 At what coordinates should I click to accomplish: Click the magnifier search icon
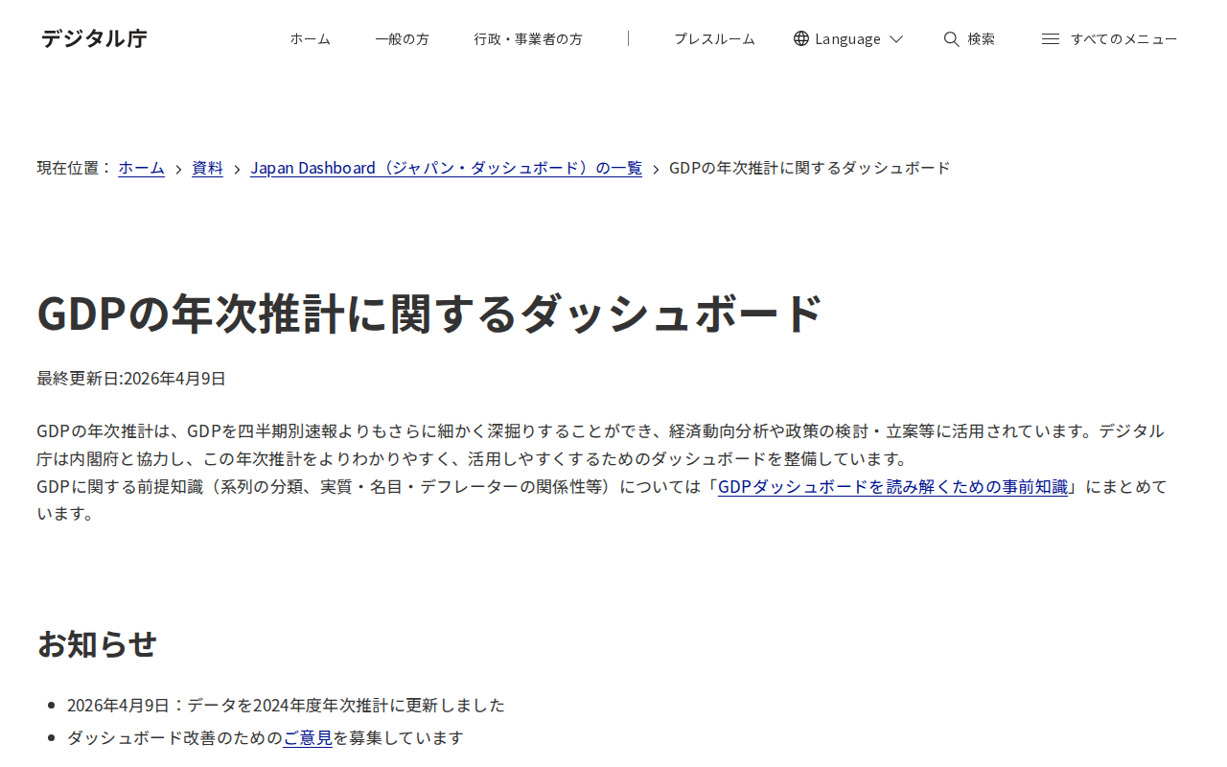point(951,38)
